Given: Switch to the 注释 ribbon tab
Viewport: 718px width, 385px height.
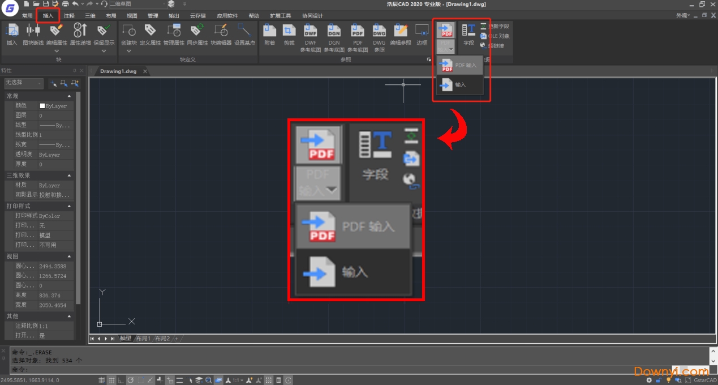Looking at the screenshot, I should tap(69, 16).
